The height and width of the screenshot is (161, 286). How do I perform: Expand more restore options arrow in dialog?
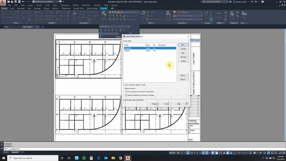pyautogui.click(x=187, y=104)
